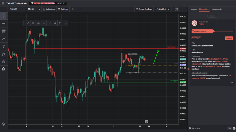
Task: Open Peggy's profile avatar
Action: tap(194, 23)
